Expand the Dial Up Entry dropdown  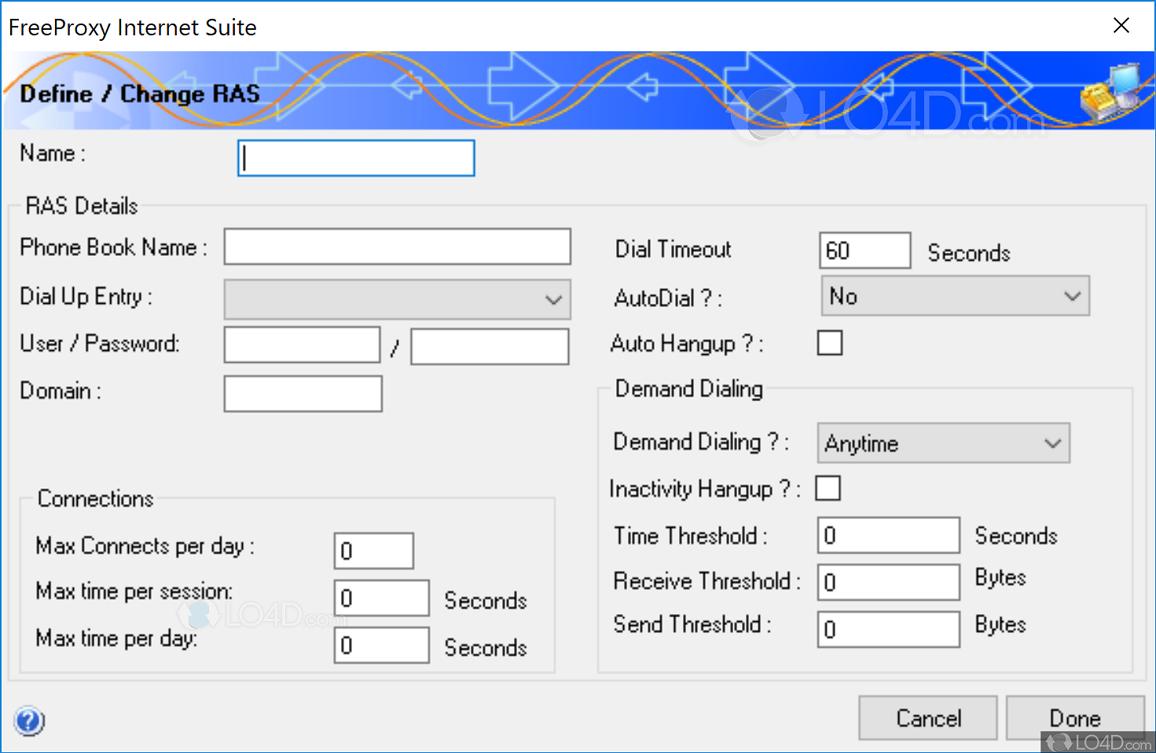click(397, 299)
